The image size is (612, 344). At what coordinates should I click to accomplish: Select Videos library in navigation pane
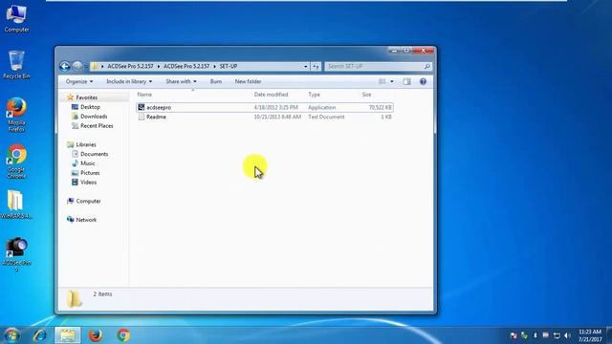tap(88, 183)
